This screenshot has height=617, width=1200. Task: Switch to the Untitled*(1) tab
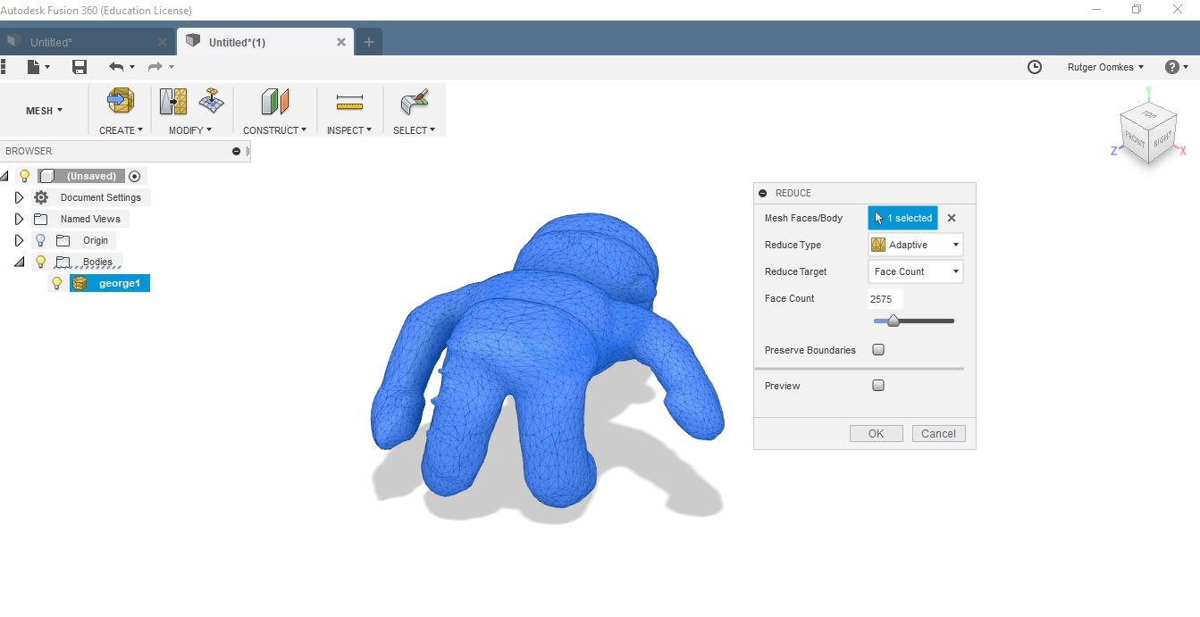click(265, 42)
